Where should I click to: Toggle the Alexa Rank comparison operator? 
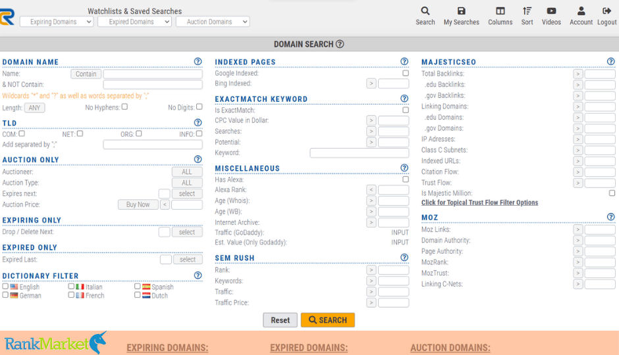(x=371, y=190)
